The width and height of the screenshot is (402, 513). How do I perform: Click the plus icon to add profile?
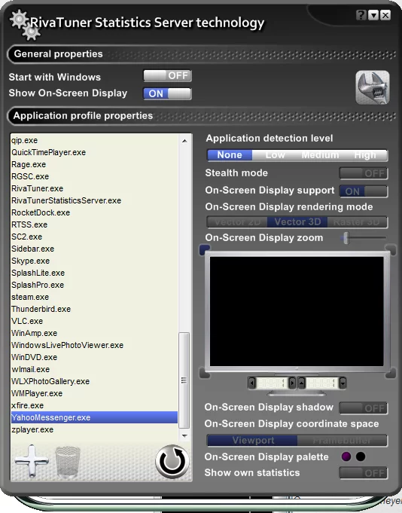click(32, 461)
